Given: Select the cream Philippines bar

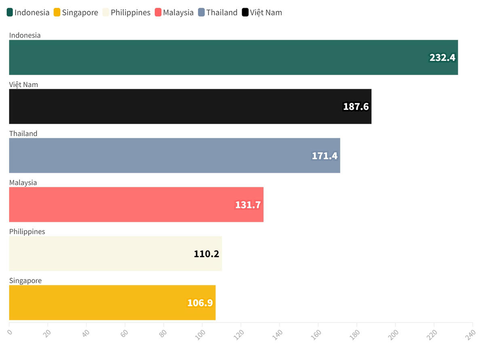Looking at the screenshot, I should [x=101, y=254].
